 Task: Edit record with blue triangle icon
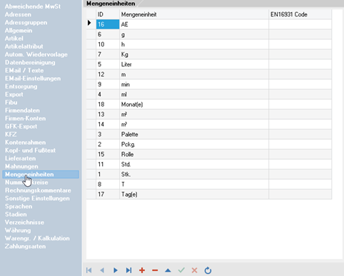168,270
